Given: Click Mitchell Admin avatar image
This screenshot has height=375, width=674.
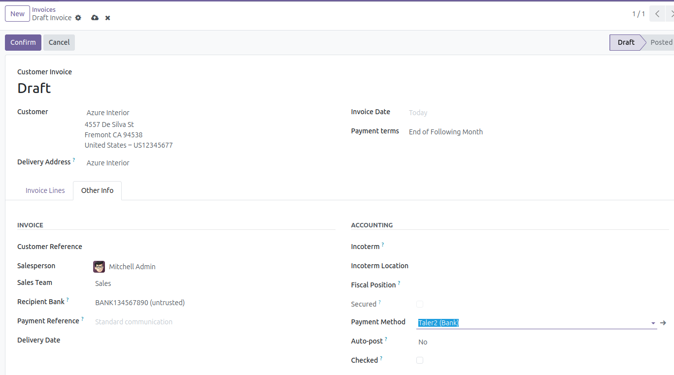Looking at the screenshot, I should pos(99,267).
